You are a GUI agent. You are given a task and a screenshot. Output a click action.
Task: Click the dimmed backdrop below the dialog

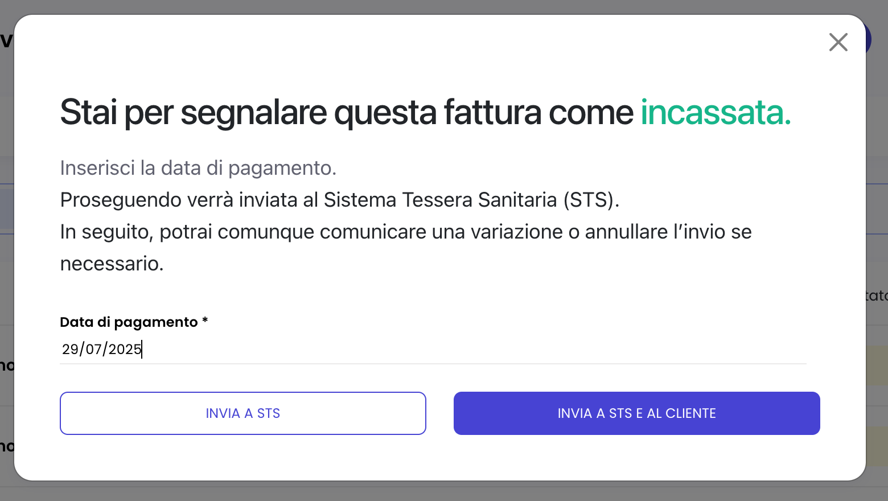coord(444,492)
